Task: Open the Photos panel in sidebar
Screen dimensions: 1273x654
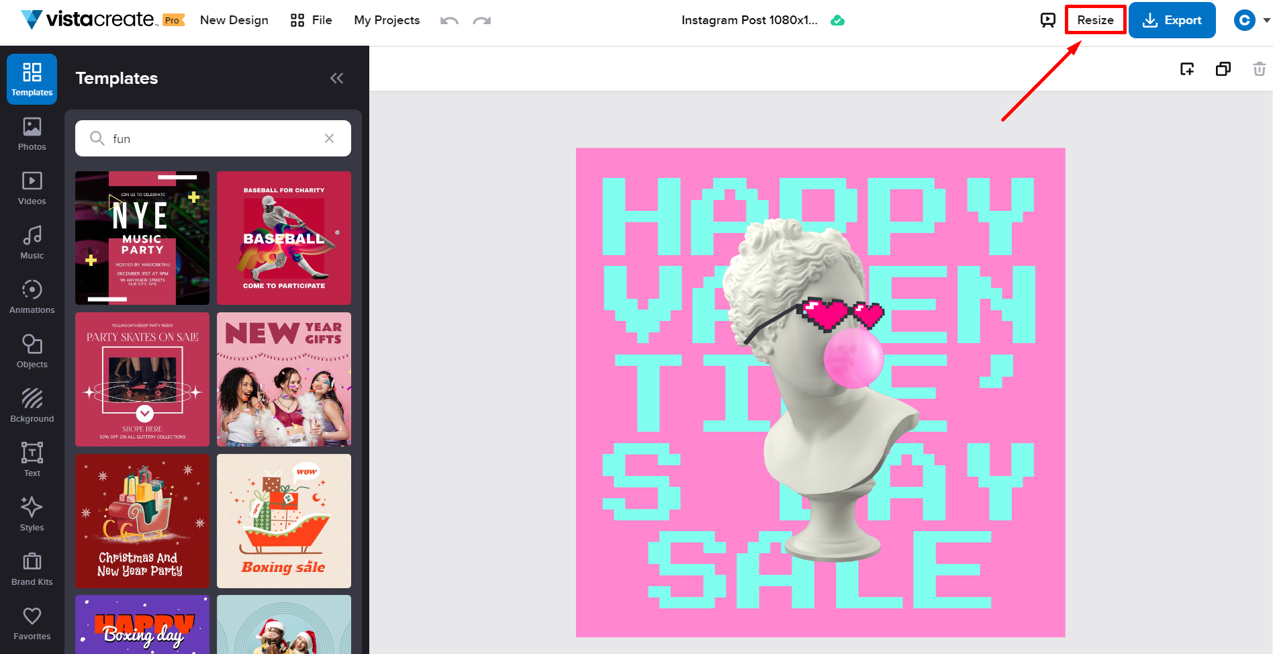Action: pyautogui.click(x=32, y=134)
